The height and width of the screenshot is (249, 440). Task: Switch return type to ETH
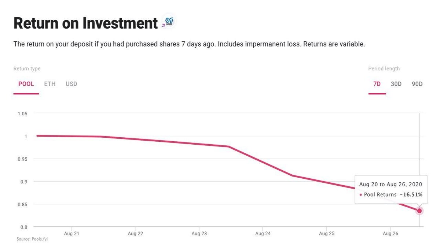pos(50,84)
